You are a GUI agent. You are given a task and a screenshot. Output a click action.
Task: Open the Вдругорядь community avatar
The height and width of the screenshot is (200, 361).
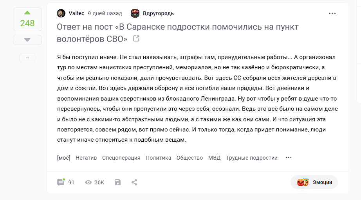coord(135,13)
